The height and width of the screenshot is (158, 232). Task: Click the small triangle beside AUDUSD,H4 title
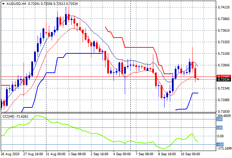tap(3, 3)
